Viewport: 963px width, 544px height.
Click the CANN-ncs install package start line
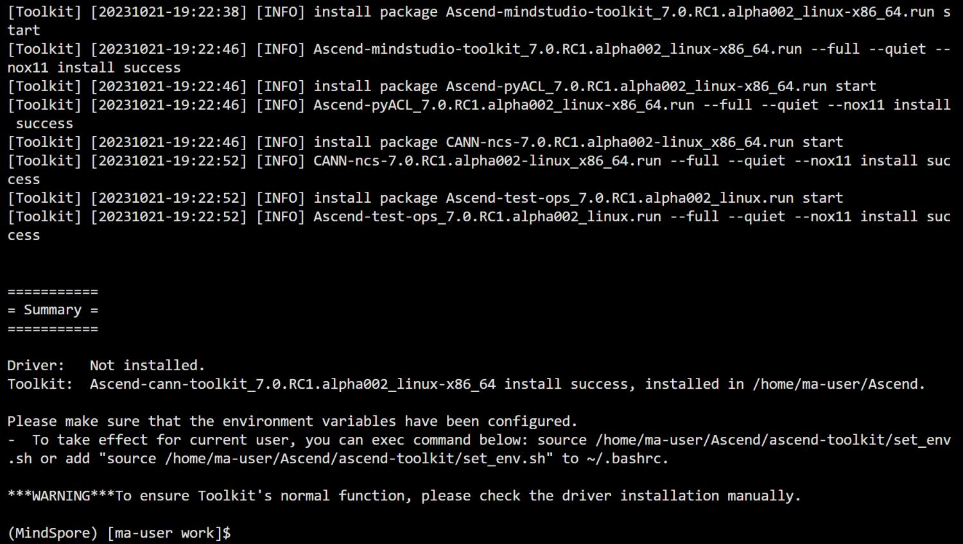tap(578, 142)
